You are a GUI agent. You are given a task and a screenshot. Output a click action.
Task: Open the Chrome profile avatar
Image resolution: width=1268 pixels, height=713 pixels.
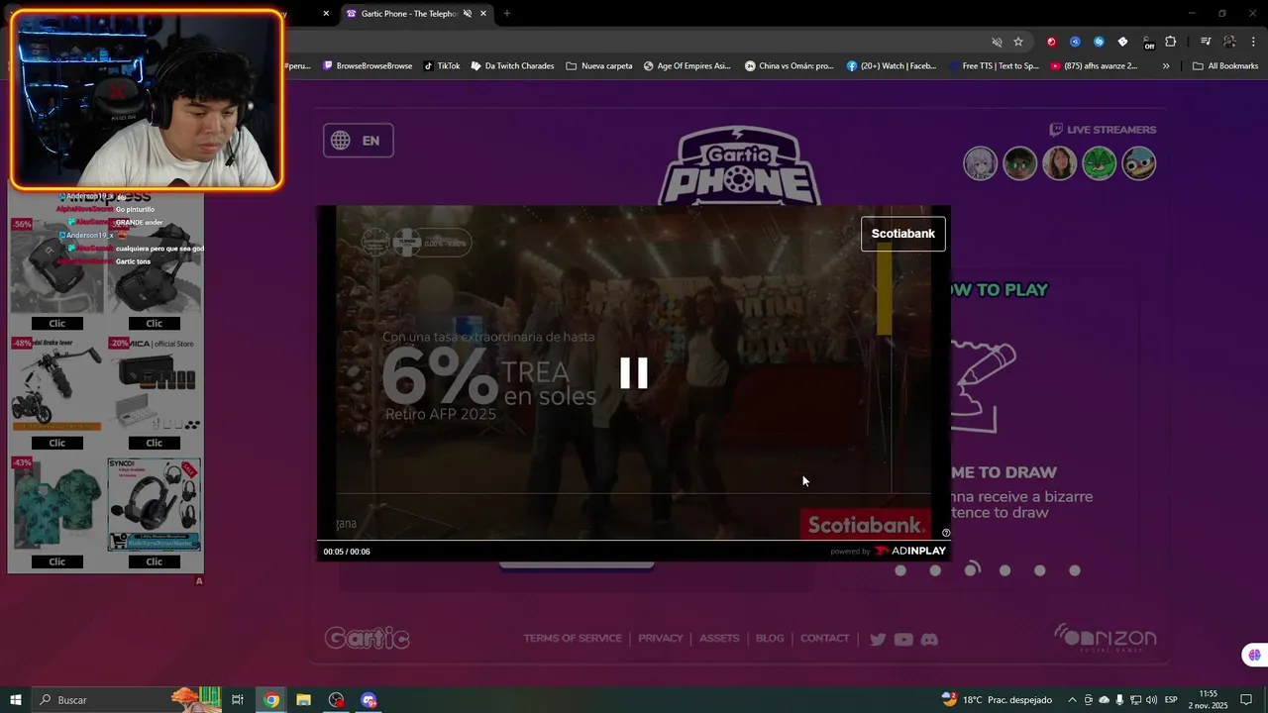[x=1229, y=42]
